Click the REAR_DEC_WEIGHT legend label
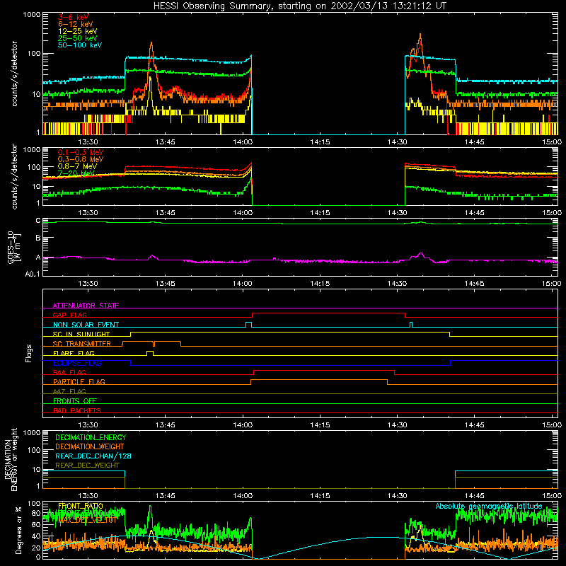The height and width of the screenshot is (566, 566). [x=87, y=466]
